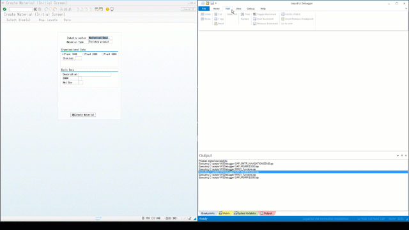Open the Breakpoints tab at bottom
409x230 pixels.
[x=208, y=213]
